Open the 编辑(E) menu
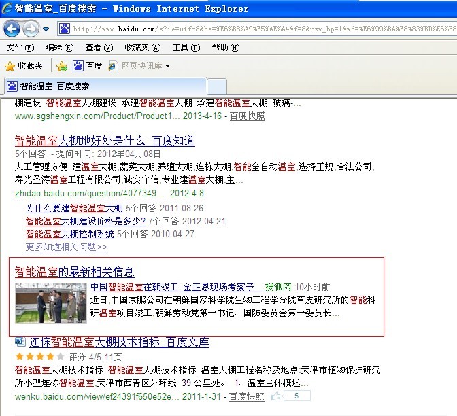Viewport: 457px width, 416px height. (x=60, y=47)
